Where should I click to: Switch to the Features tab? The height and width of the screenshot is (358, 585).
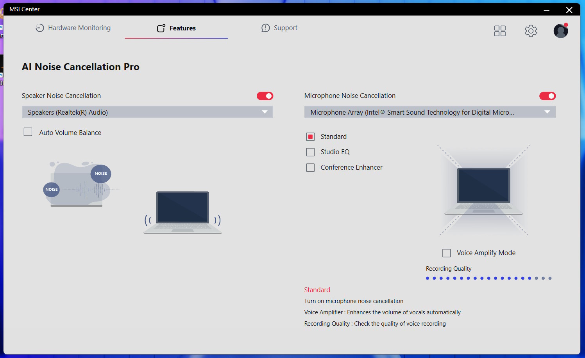coord(176,28)
